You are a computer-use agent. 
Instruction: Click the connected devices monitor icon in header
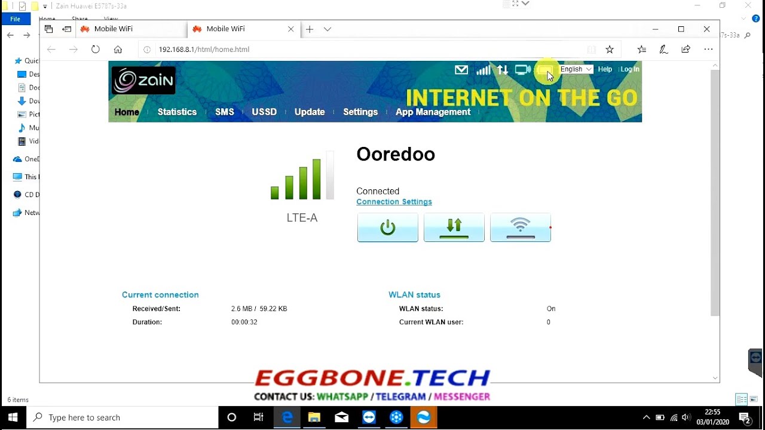pyautogui.click(x=523, y=70)
